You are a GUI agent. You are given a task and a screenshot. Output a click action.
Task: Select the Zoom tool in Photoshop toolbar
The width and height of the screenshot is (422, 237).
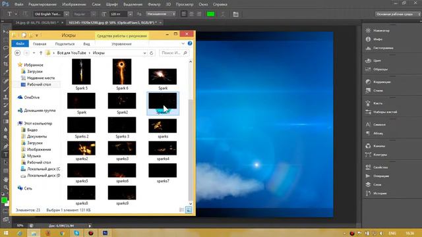pos(6,187)
